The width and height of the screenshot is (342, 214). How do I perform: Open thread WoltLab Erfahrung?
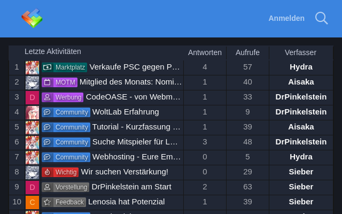(126, 112)
